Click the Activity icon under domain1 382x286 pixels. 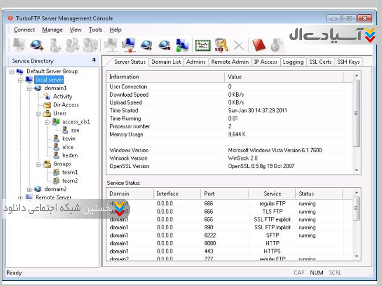tap(47, 96)
